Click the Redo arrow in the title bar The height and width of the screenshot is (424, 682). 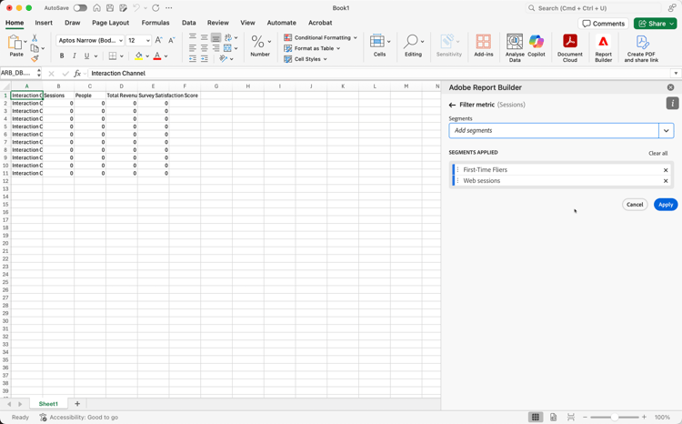pyautogui.click(x=155, y=8)
